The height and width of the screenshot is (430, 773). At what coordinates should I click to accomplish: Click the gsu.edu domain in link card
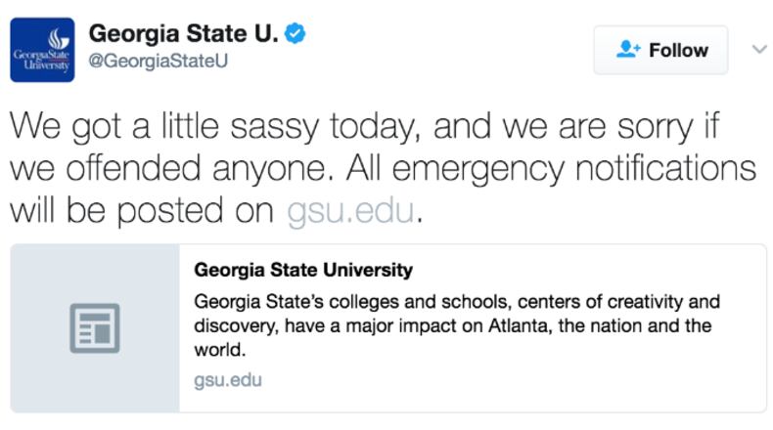(228, 380)
